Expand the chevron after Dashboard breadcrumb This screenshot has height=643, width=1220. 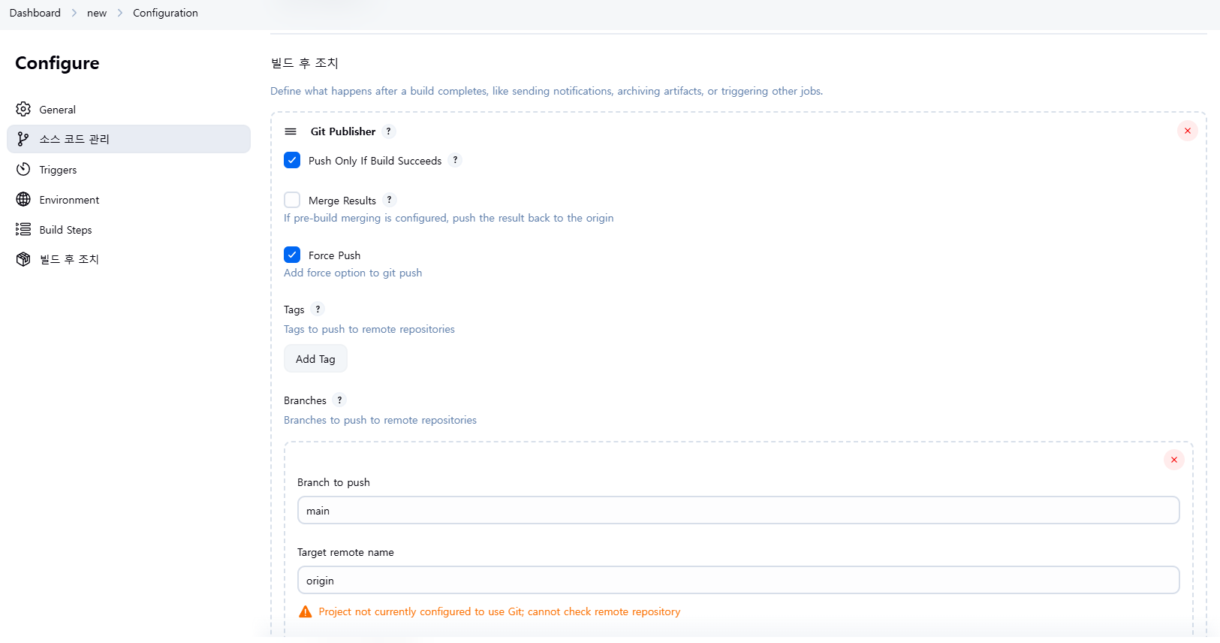coord(74,13)
